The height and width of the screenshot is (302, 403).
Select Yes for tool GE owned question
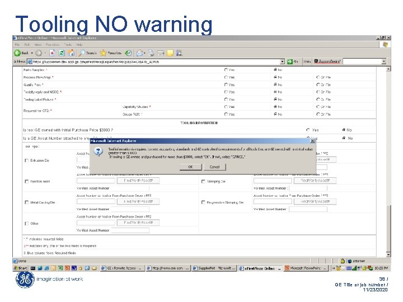pyautogui.click(x=308, y=130)
